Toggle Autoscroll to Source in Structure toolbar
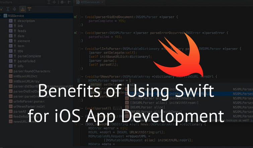The image size is (253, 148). [23, 9]
